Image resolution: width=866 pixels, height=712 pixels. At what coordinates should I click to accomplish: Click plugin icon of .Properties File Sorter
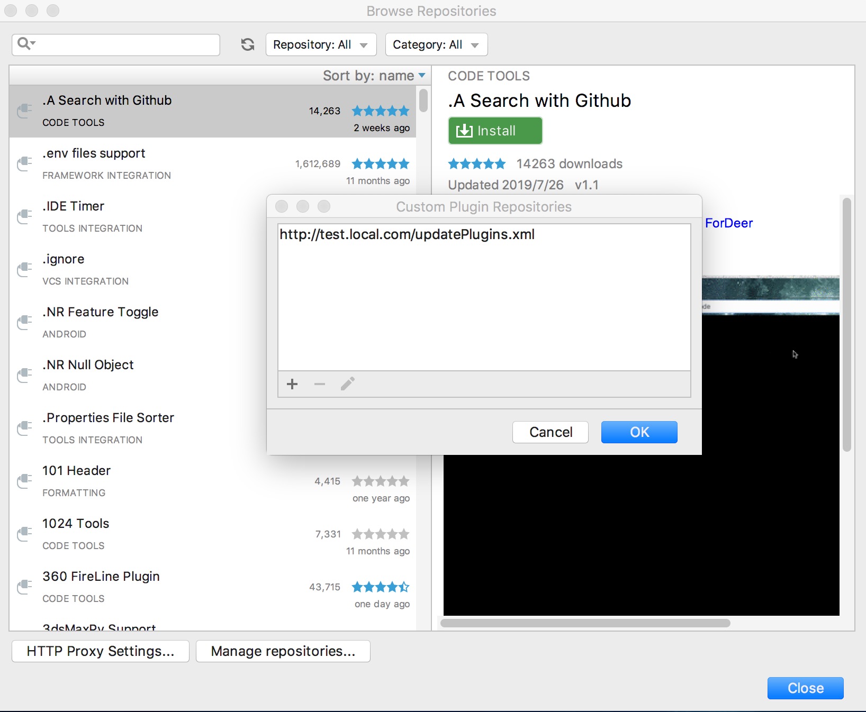pyautogui.click(x=24, y=428)
